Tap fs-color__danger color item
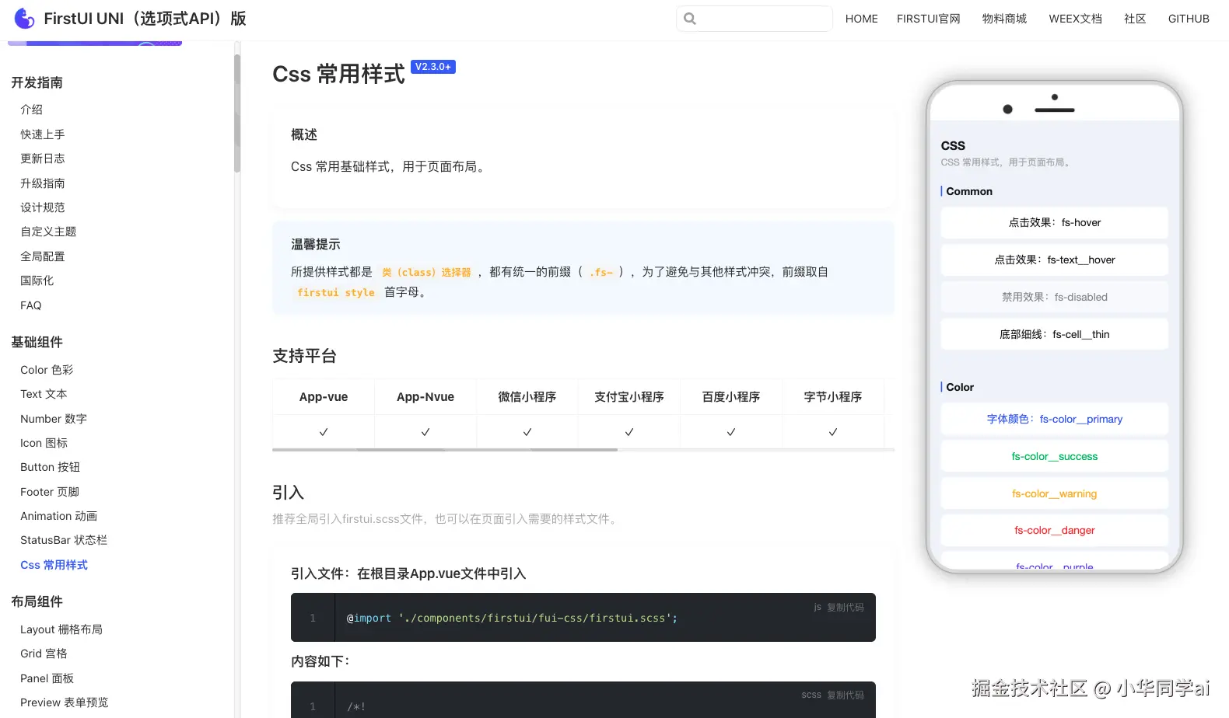The image size is (1229, 718). coord(1054,531)
